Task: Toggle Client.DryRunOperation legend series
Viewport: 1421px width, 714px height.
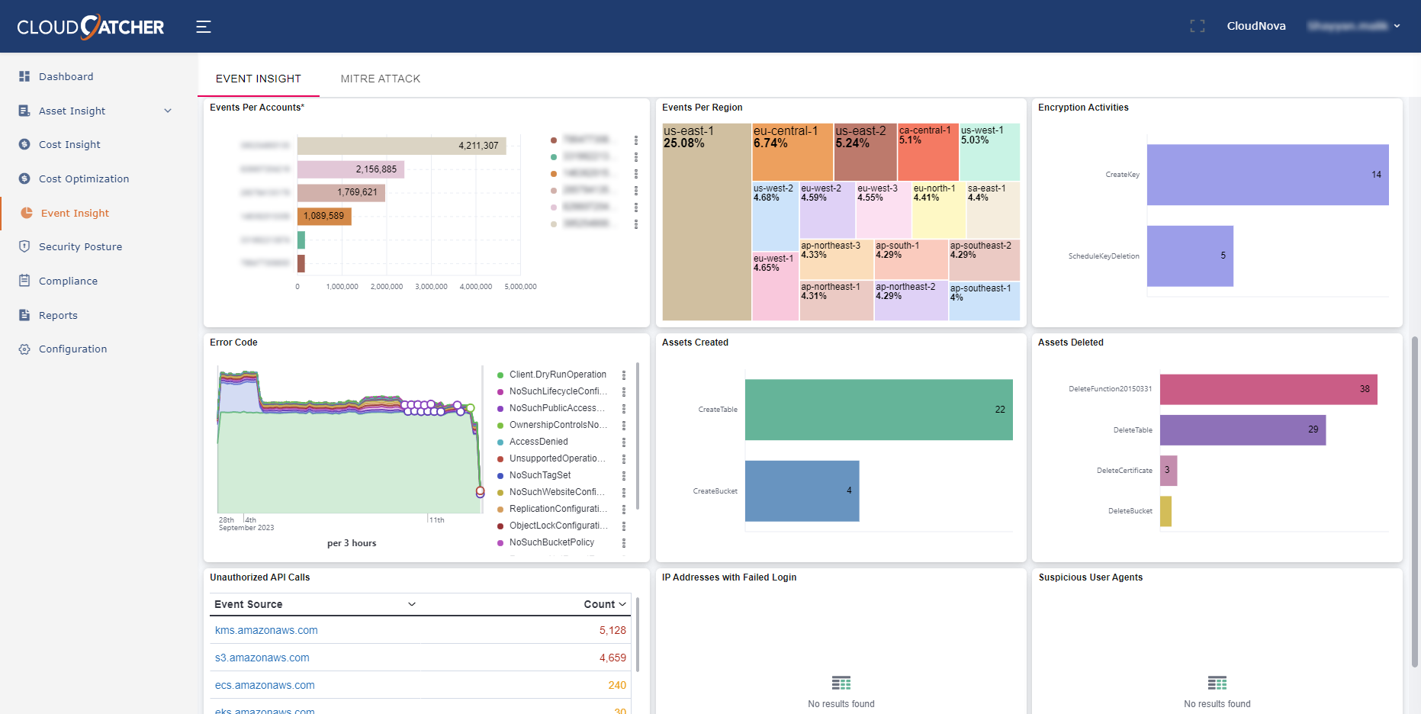Action: [x=557, y=375]
